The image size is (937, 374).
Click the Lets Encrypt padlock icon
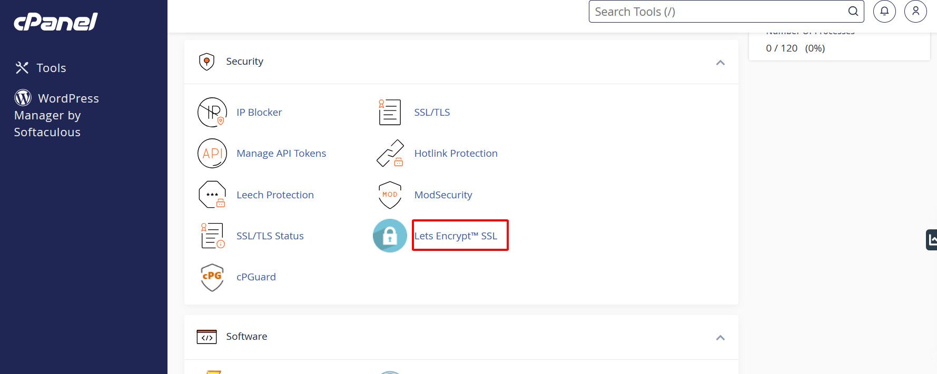(x=390, y=236)
